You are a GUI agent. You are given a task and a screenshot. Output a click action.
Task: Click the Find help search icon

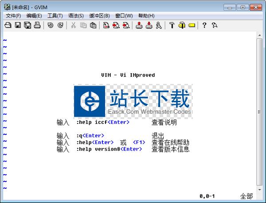coord(215,25)
